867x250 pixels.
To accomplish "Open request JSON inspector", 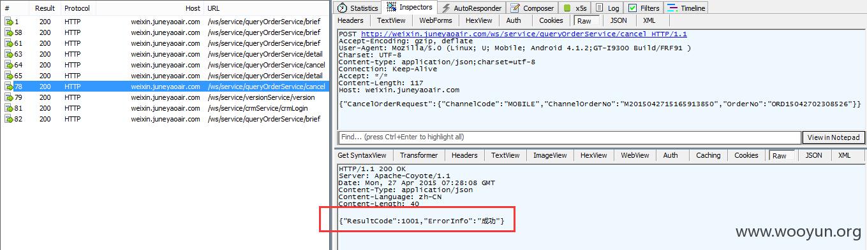I will pyautogui.click(x=618, y=20).
